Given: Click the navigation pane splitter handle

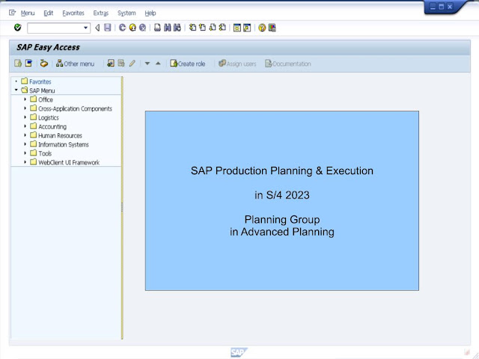Looking at the screenshot, I should 122,208.
